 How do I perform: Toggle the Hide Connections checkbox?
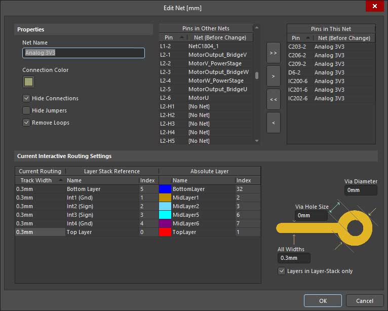[x=26, y=98]
